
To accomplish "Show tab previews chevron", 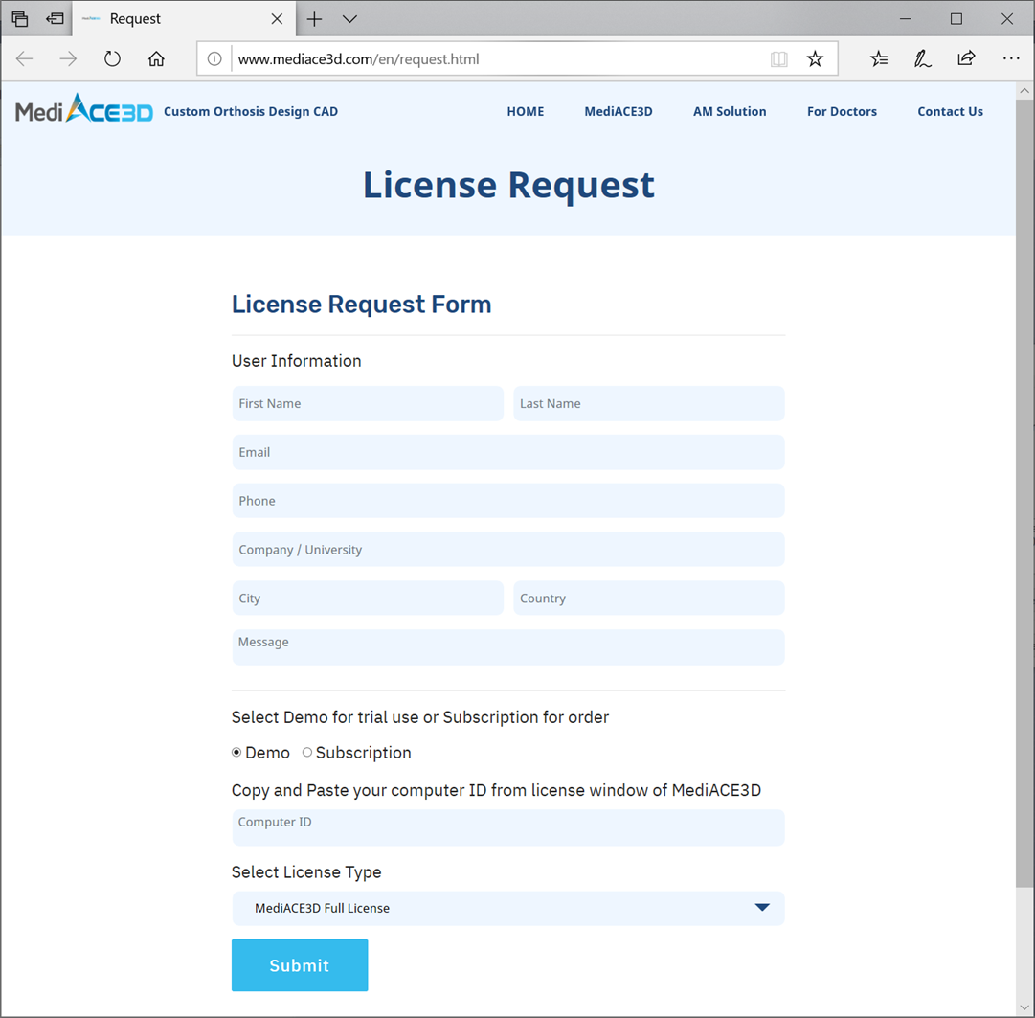I will [x=349, y=19].
